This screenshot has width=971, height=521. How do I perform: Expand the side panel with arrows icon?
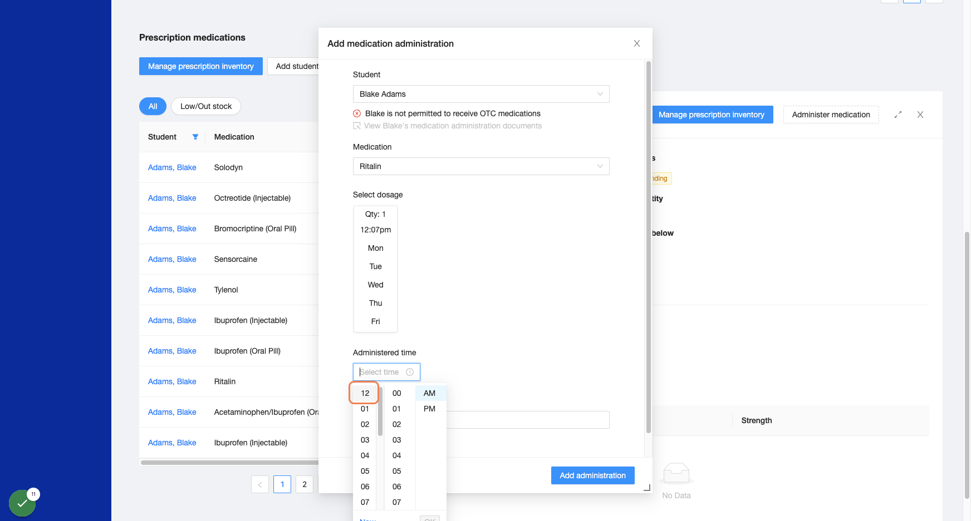click(898, 115)
